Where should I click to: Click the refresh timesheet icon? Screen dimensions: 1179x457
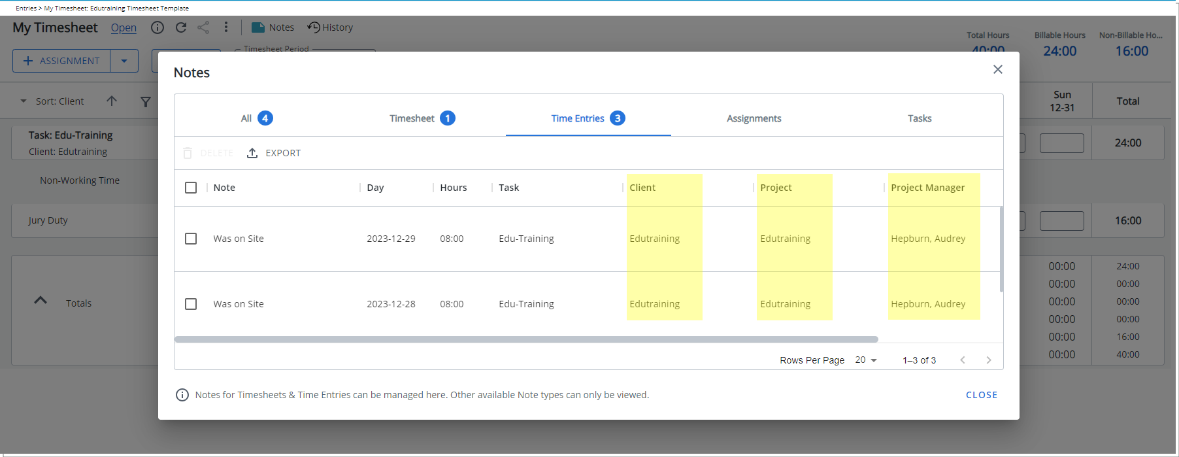(x=181, y=27)
